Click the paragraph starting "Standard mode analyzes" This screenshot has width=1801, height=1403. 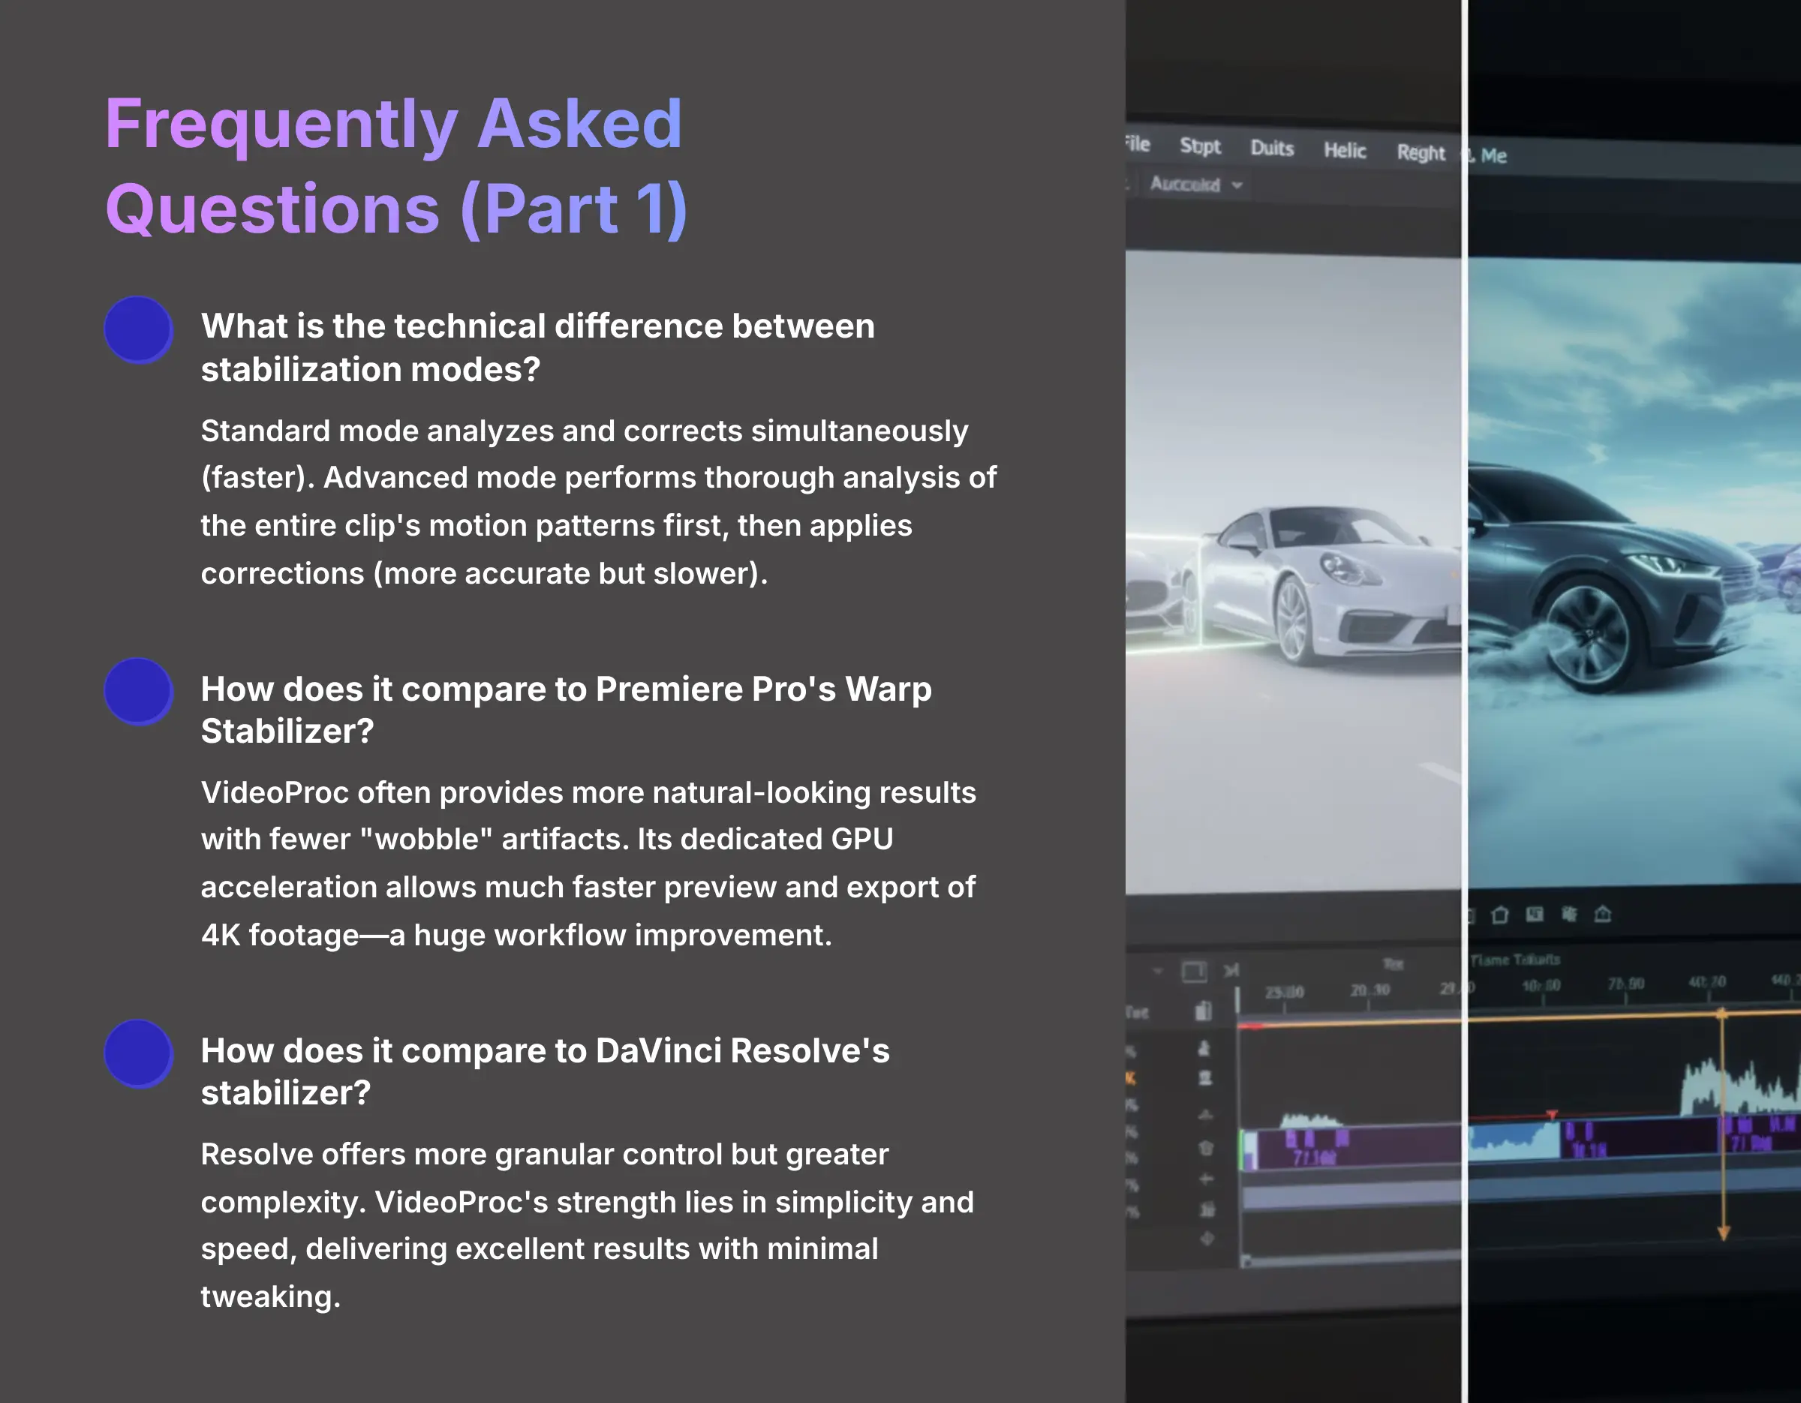[x=599, y=501]
